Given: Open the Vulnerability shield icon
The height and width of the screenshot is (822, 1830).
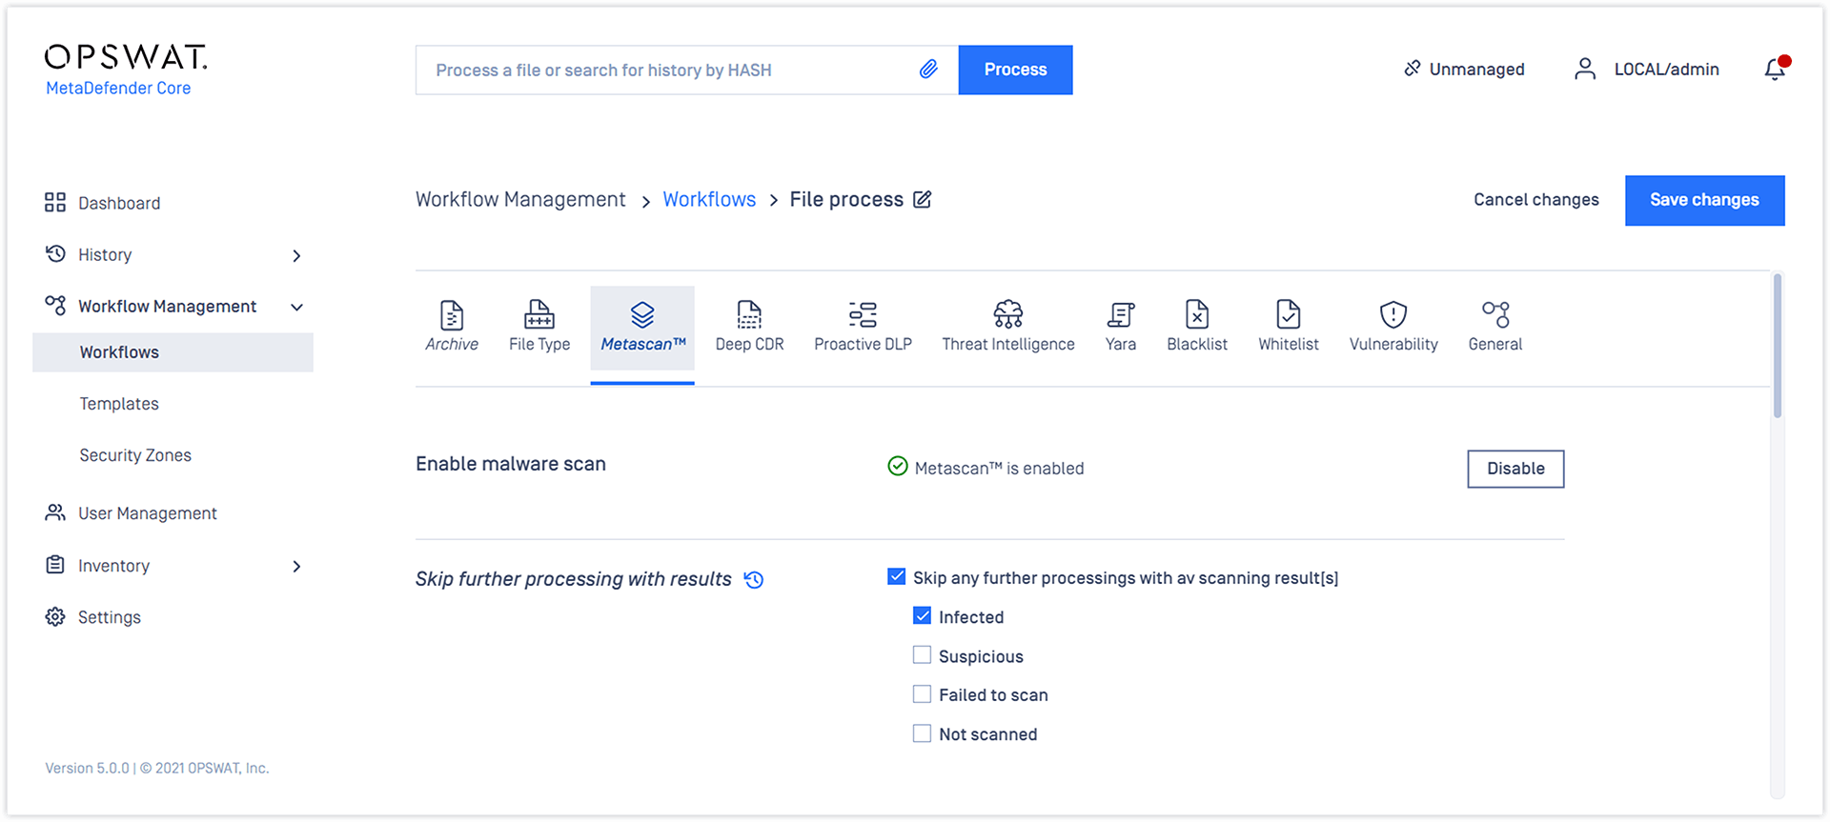Looking at the screenshot, I should click(x=1393, y=314).
